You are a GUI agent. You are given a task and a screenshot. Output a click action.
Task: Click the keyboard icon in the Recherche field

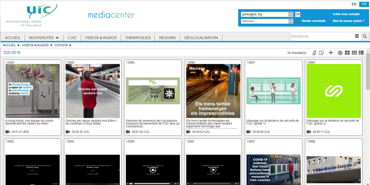tap(357, 36)
